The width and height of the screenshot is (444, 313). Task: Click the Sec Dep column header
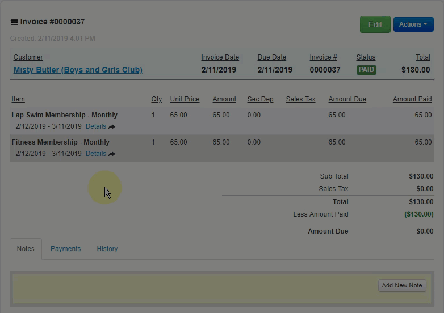pyautogui.click(x=260, y=99)
